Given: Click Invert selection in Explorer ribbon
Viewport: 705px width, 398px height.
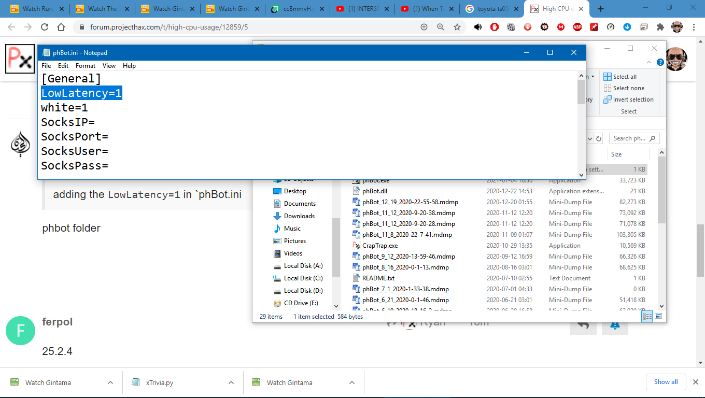Looking at the screenshot, I should click(x=628, y=99).
